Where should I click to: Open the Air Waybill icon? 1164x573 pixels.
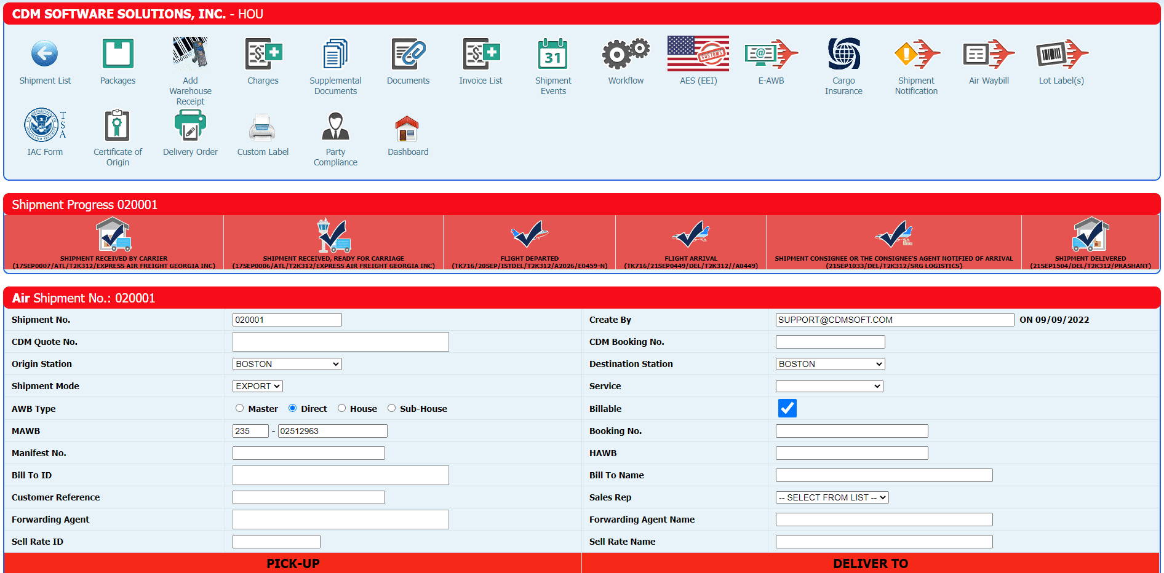[989, 54]
